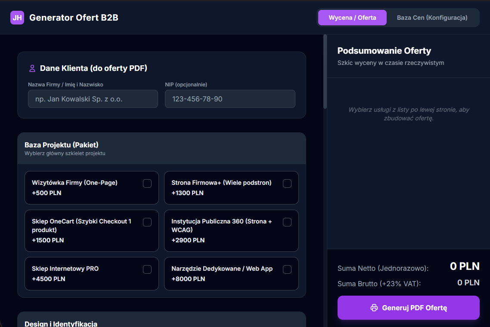Screen dimensions: 490x327
Task: Click the JH logo icon
Action: 17,18
